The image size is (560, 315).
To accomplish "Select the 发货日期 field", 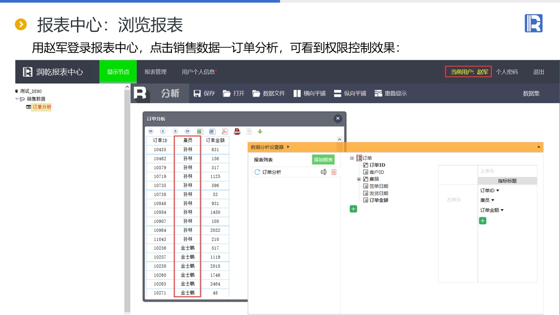I will click(379, 193).
